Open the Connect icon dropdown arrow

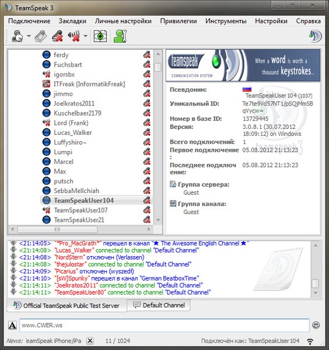pyautogui.click(x=29, y=36)
